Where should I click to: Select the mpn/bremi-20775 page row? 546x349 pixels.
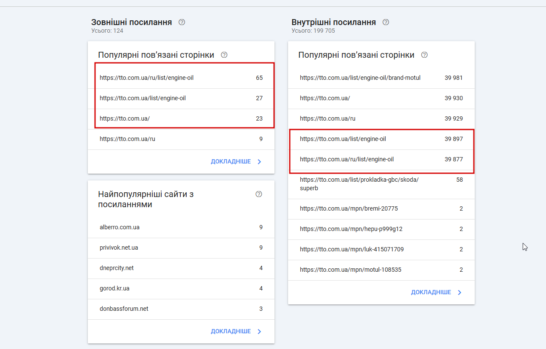coord(381,208)
